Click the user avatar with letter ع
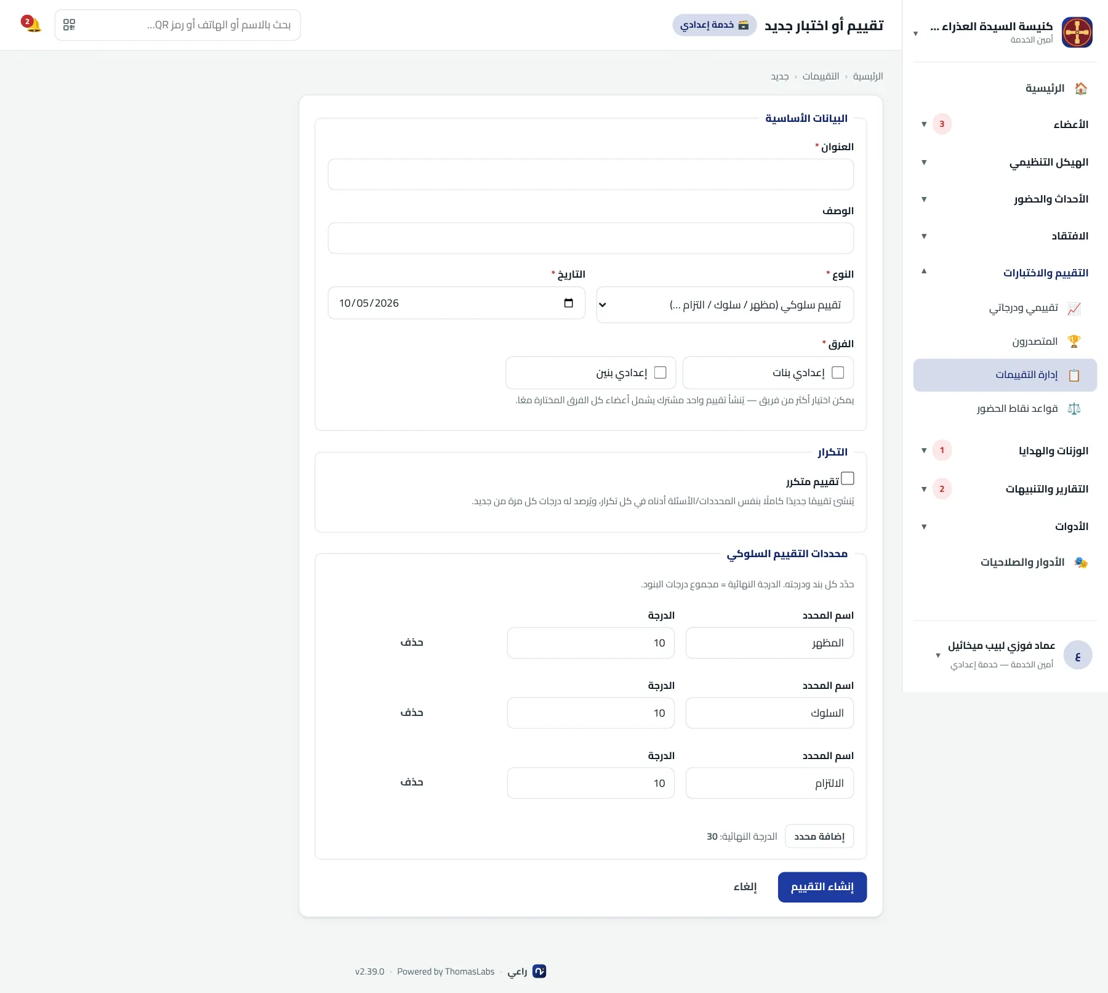 (1078, 656)
